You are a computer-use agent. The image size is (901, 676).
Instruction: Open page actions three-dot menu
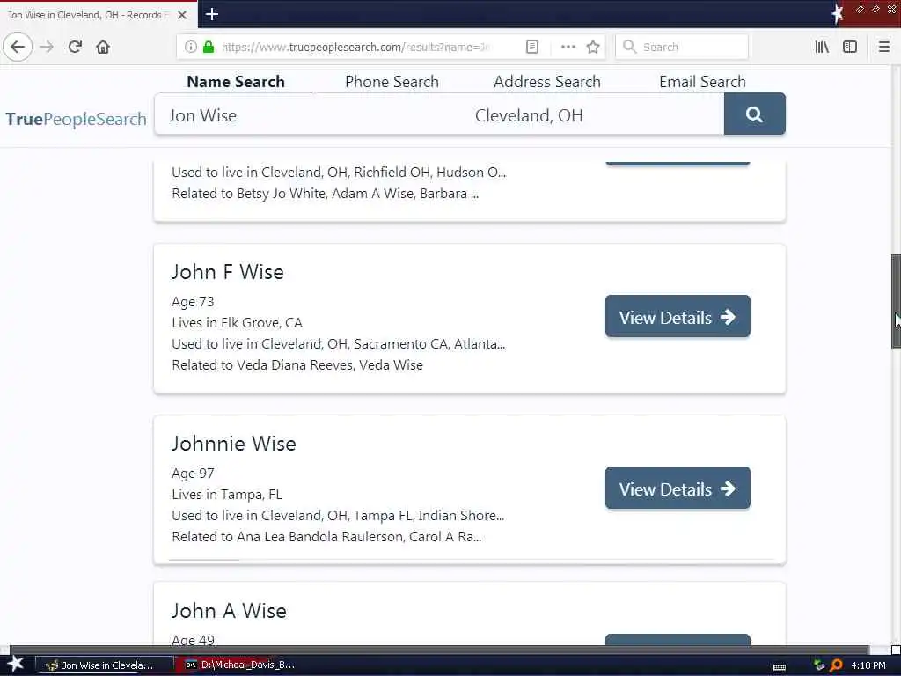[568, 47]
